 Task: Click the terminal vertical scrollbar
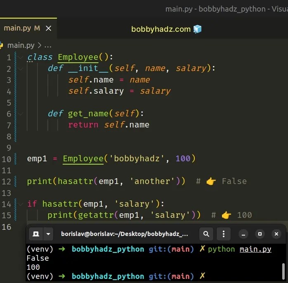[x=283, y=271]
